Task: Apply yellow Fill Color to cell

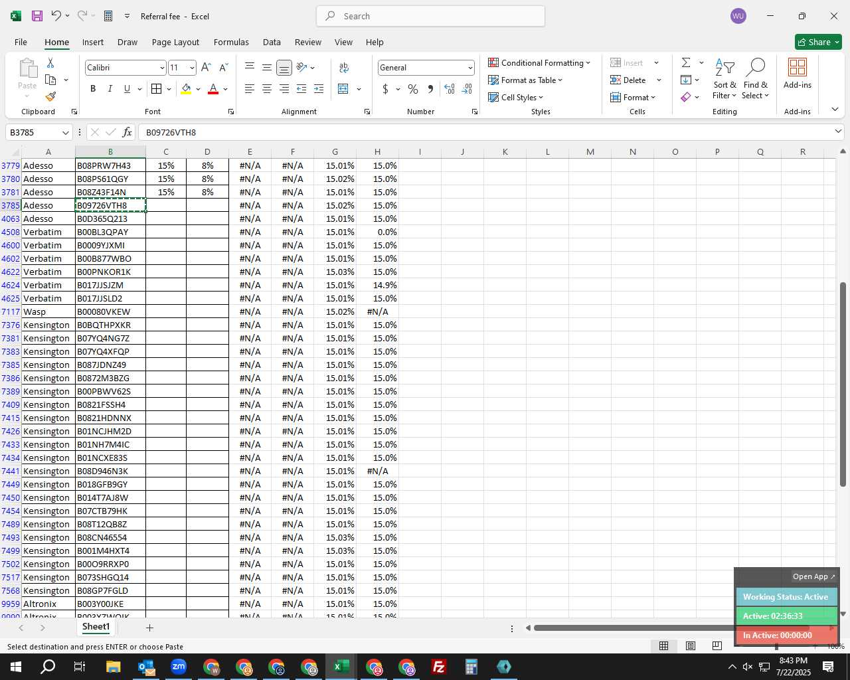Action: click(x=186, y=88)
